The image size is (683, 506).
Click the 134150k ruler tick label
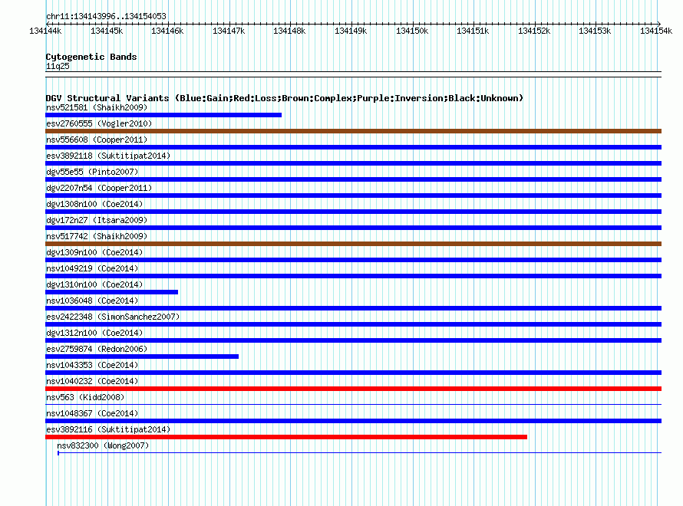[412, 31]
